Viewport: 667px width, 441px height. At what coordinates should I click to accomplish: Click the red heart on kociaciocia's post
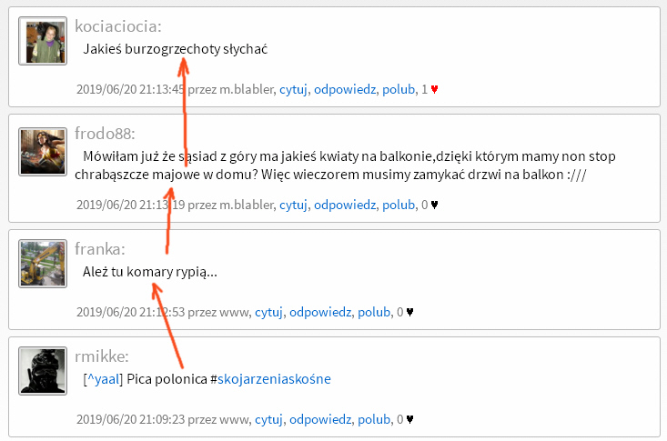pyautogui.click(x=434, y=89)
